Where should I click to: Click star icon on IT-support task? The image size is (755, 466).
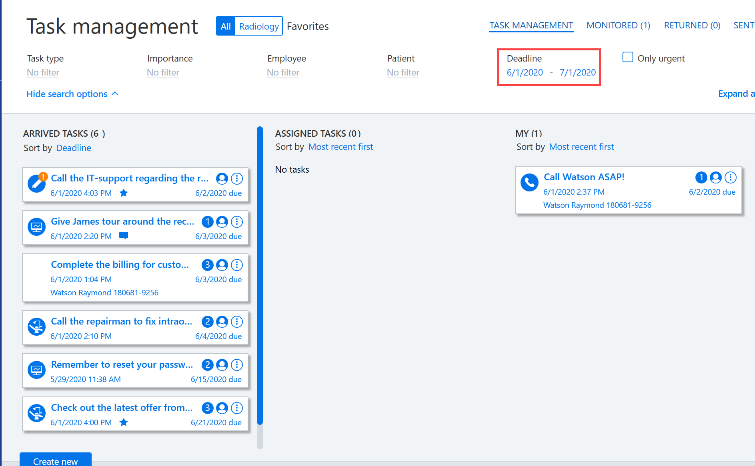124,193
